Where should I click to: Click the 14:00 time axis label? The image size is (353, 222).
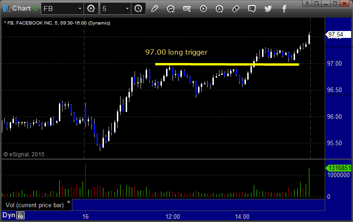[242, 216]
